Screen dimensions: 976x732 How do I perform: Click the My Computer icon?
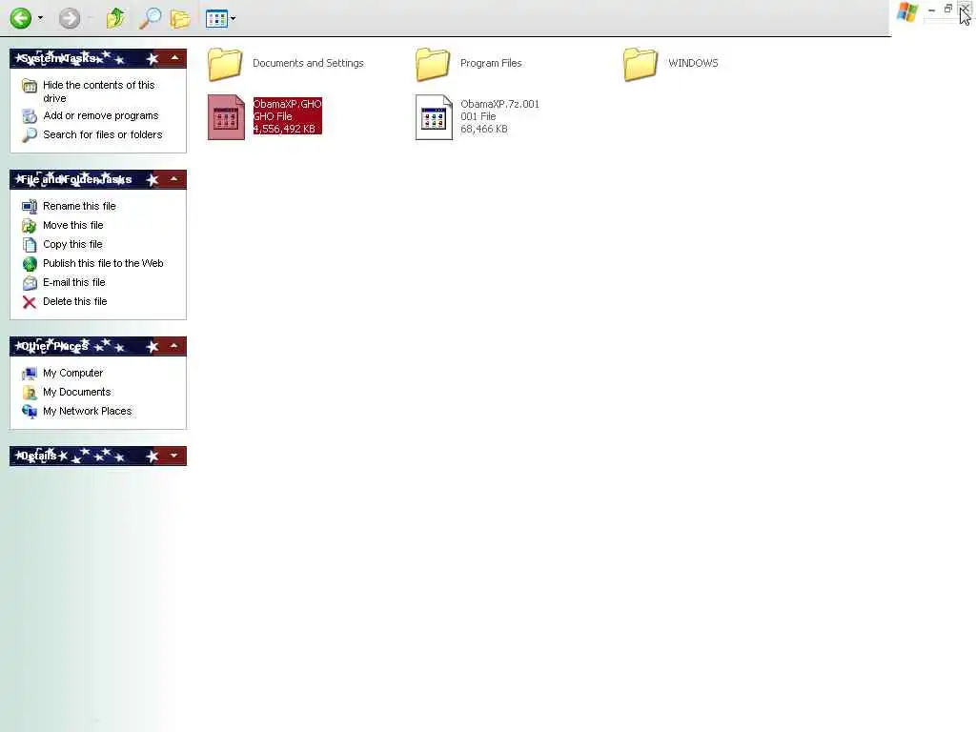[30, 374]
